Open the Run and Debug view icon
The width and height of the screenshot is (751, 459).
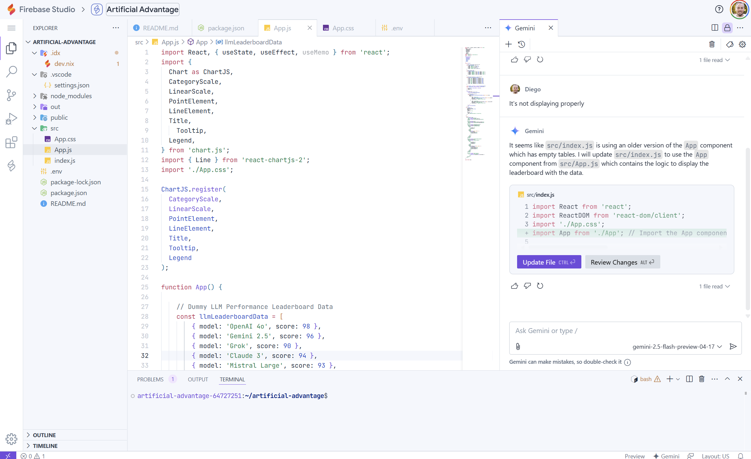[x=11, y=119]
